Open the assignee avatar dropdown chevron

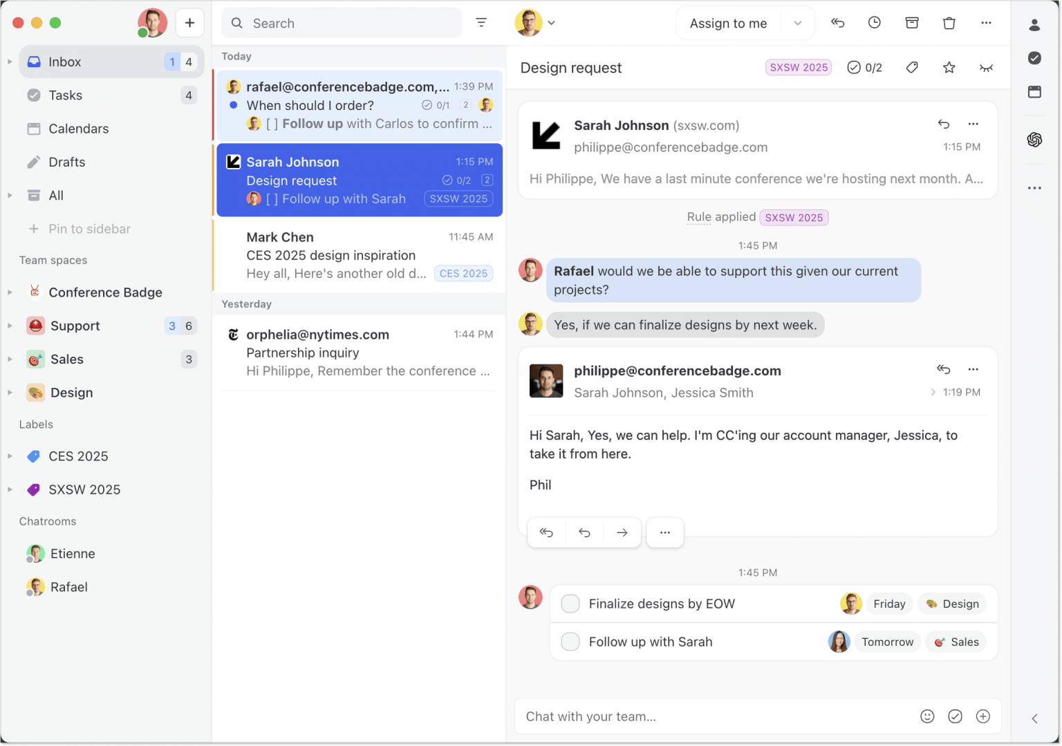551,23
